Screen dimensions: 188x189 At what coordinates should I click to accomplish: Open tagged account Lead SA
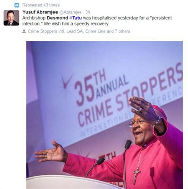pos(75,31)
